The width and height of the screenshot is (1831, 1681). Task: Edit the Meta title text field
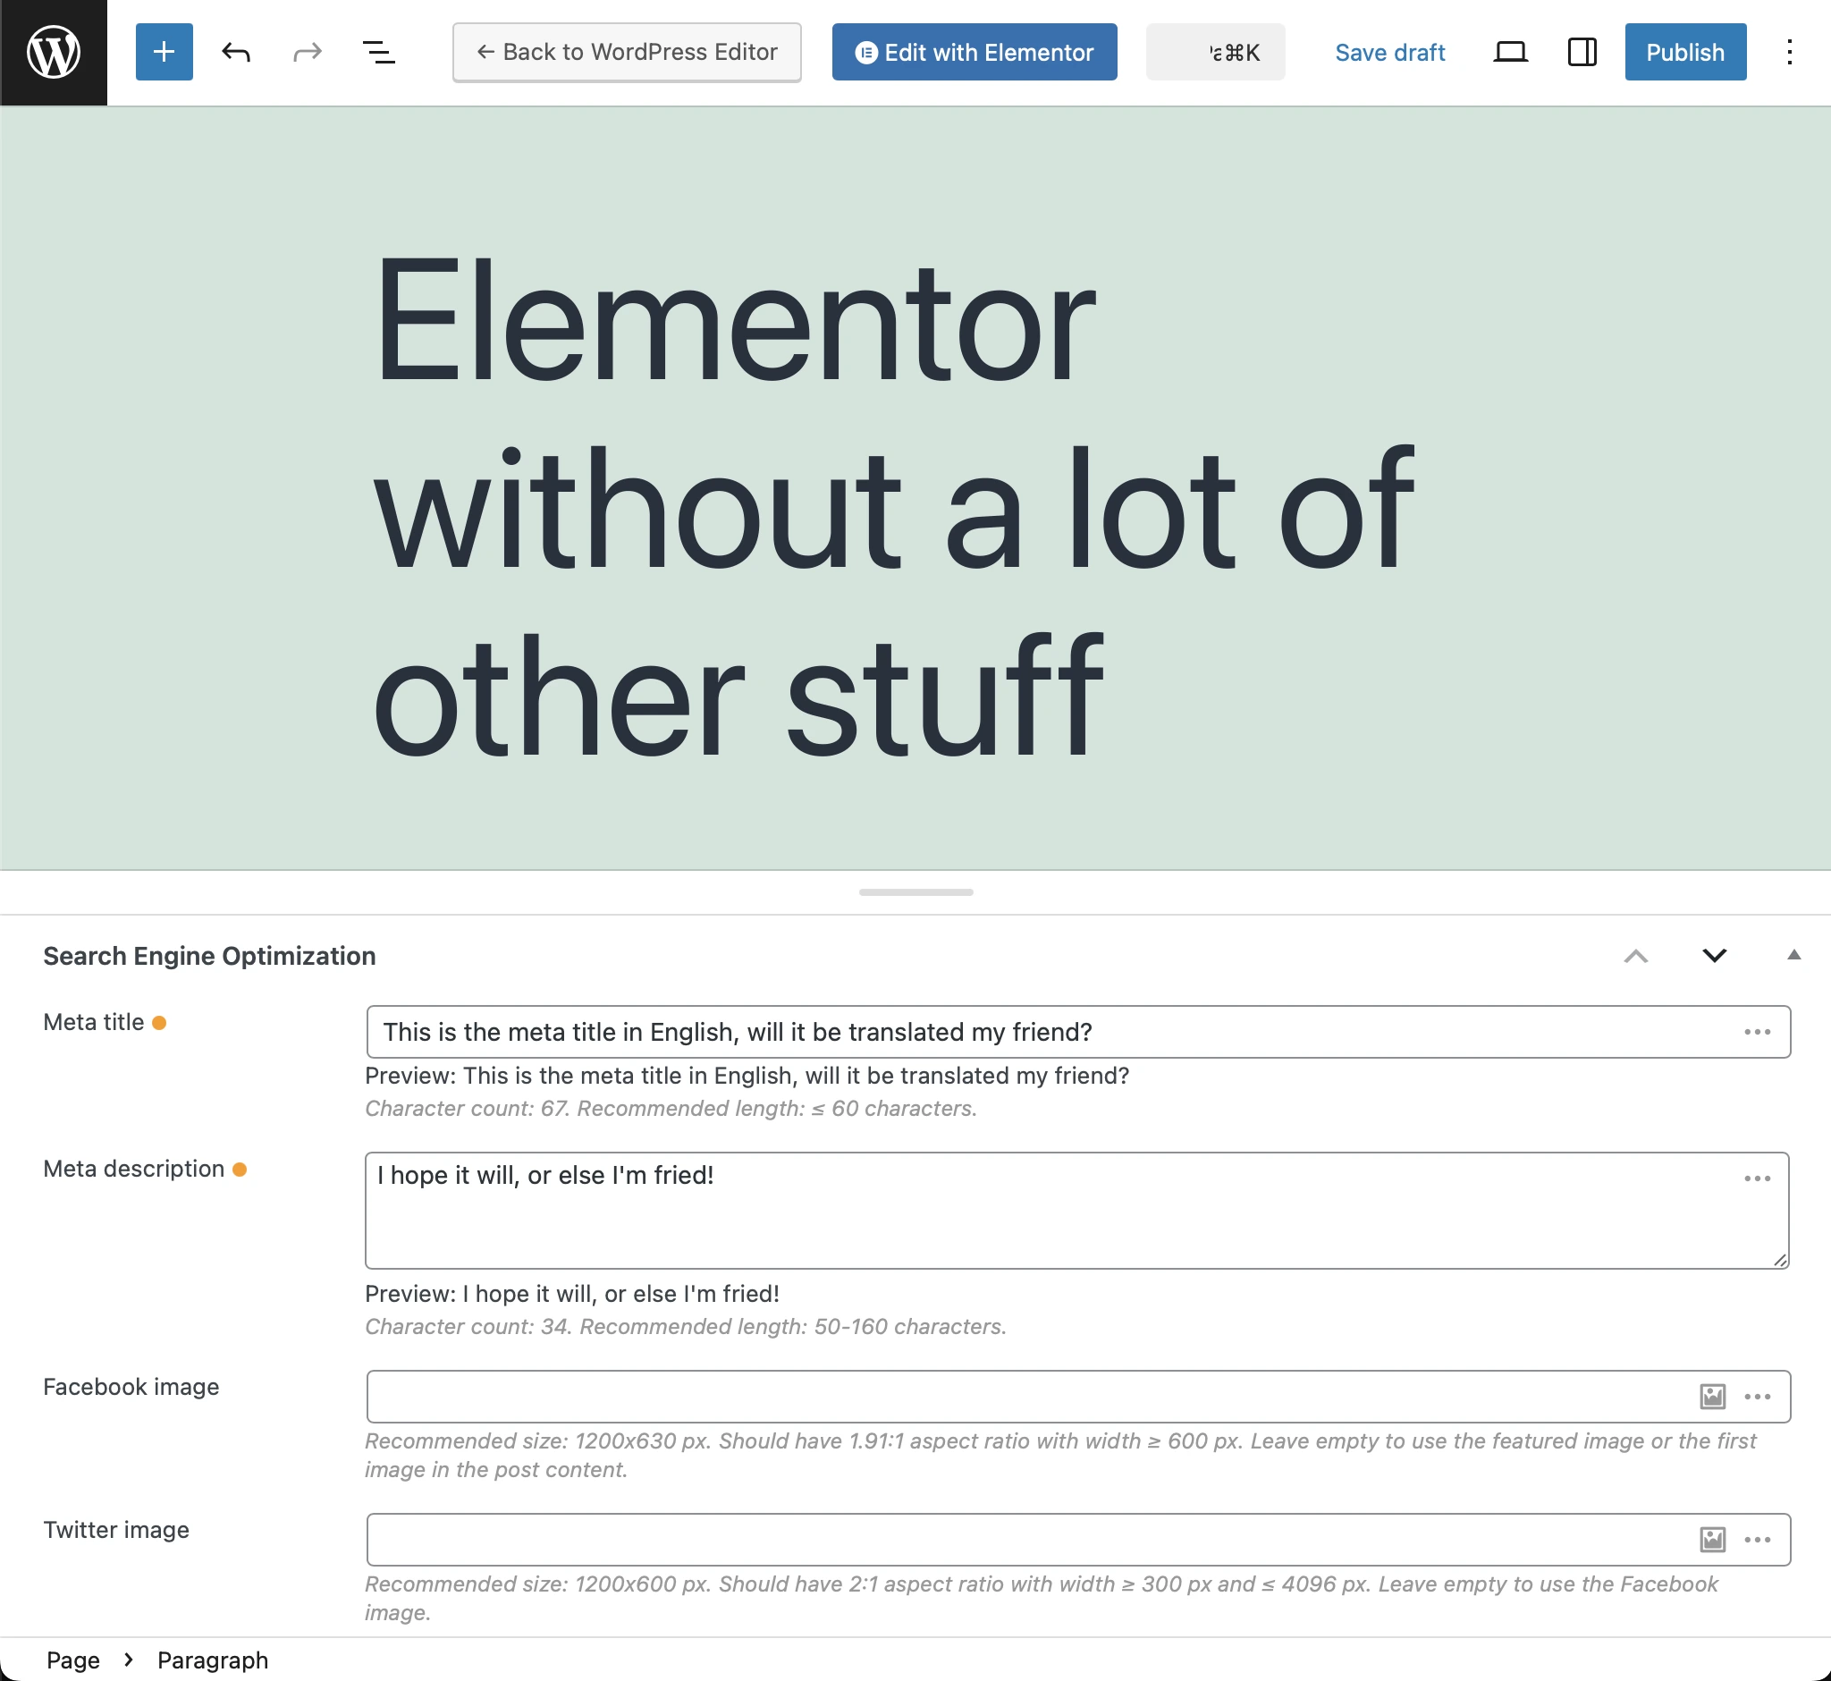click(x=909, y=1032)
